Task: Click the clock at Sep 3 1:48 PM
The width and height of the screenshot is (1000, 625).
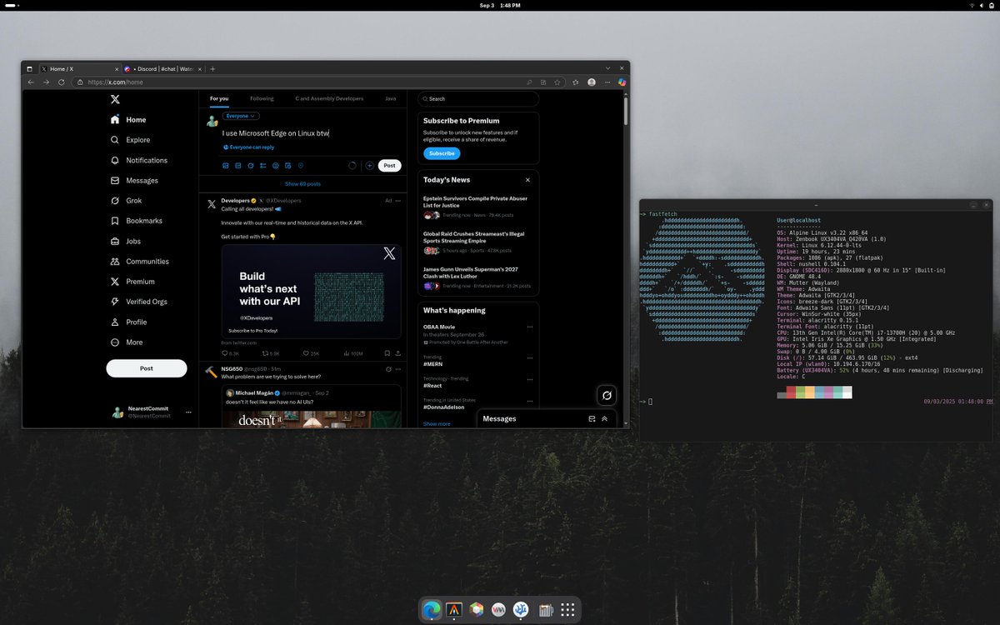Action: 499,5
